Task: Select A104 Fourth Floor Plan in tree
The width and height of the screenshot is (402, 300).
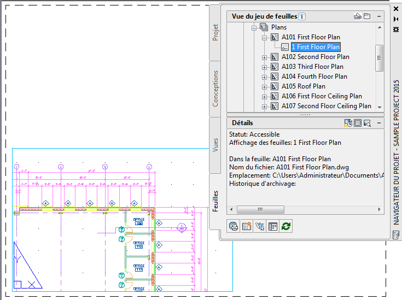Action: tap(314, 77)
